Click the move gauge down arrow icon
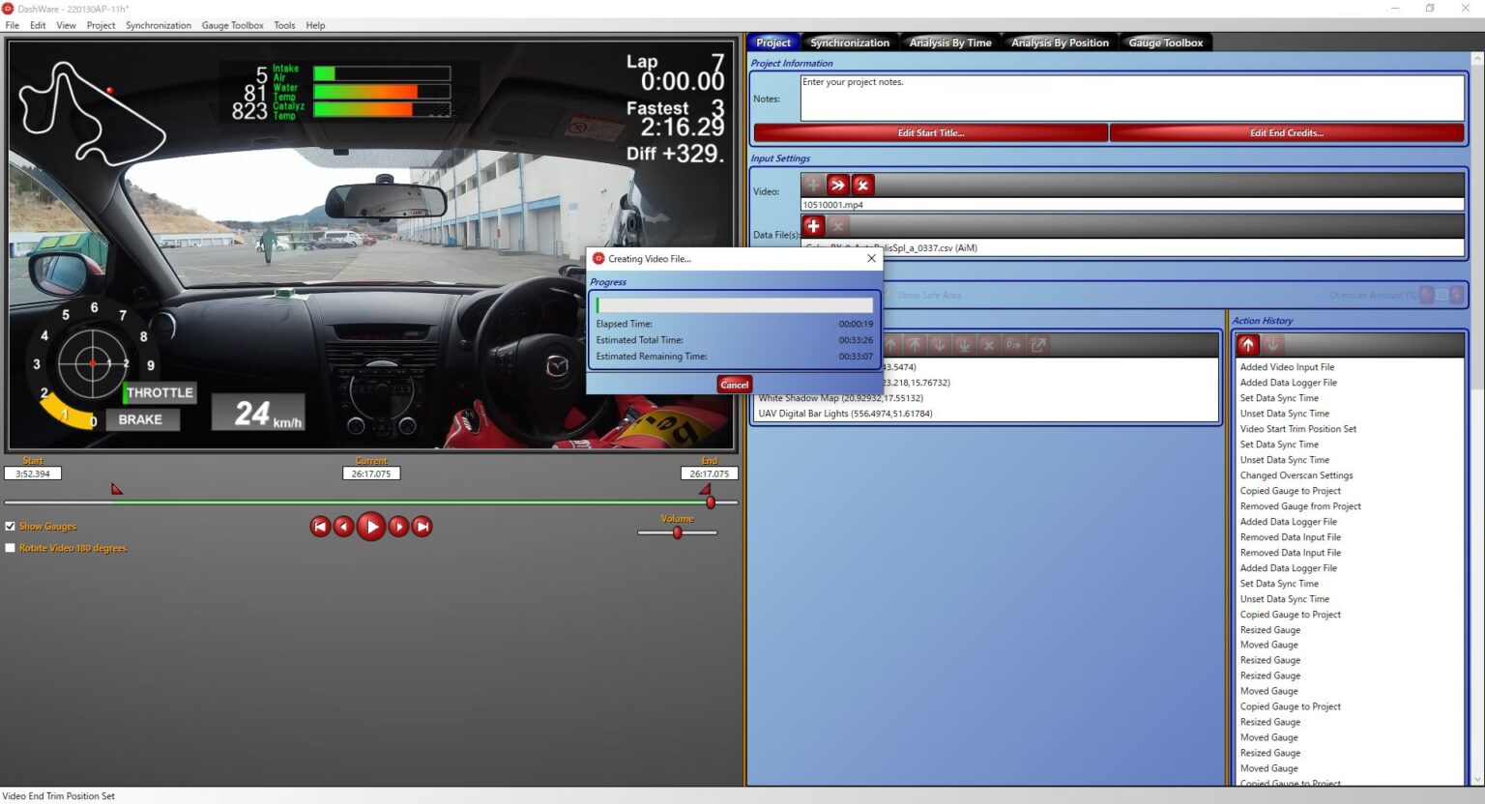 [938, 344]
